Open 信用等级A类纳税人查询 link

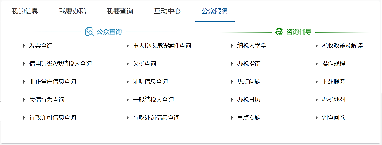tap(61, 64)
